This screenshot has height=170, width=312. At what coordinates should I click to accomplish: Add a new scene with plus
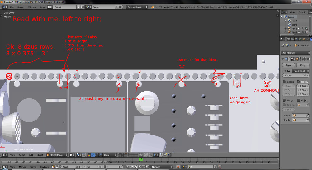117,7
